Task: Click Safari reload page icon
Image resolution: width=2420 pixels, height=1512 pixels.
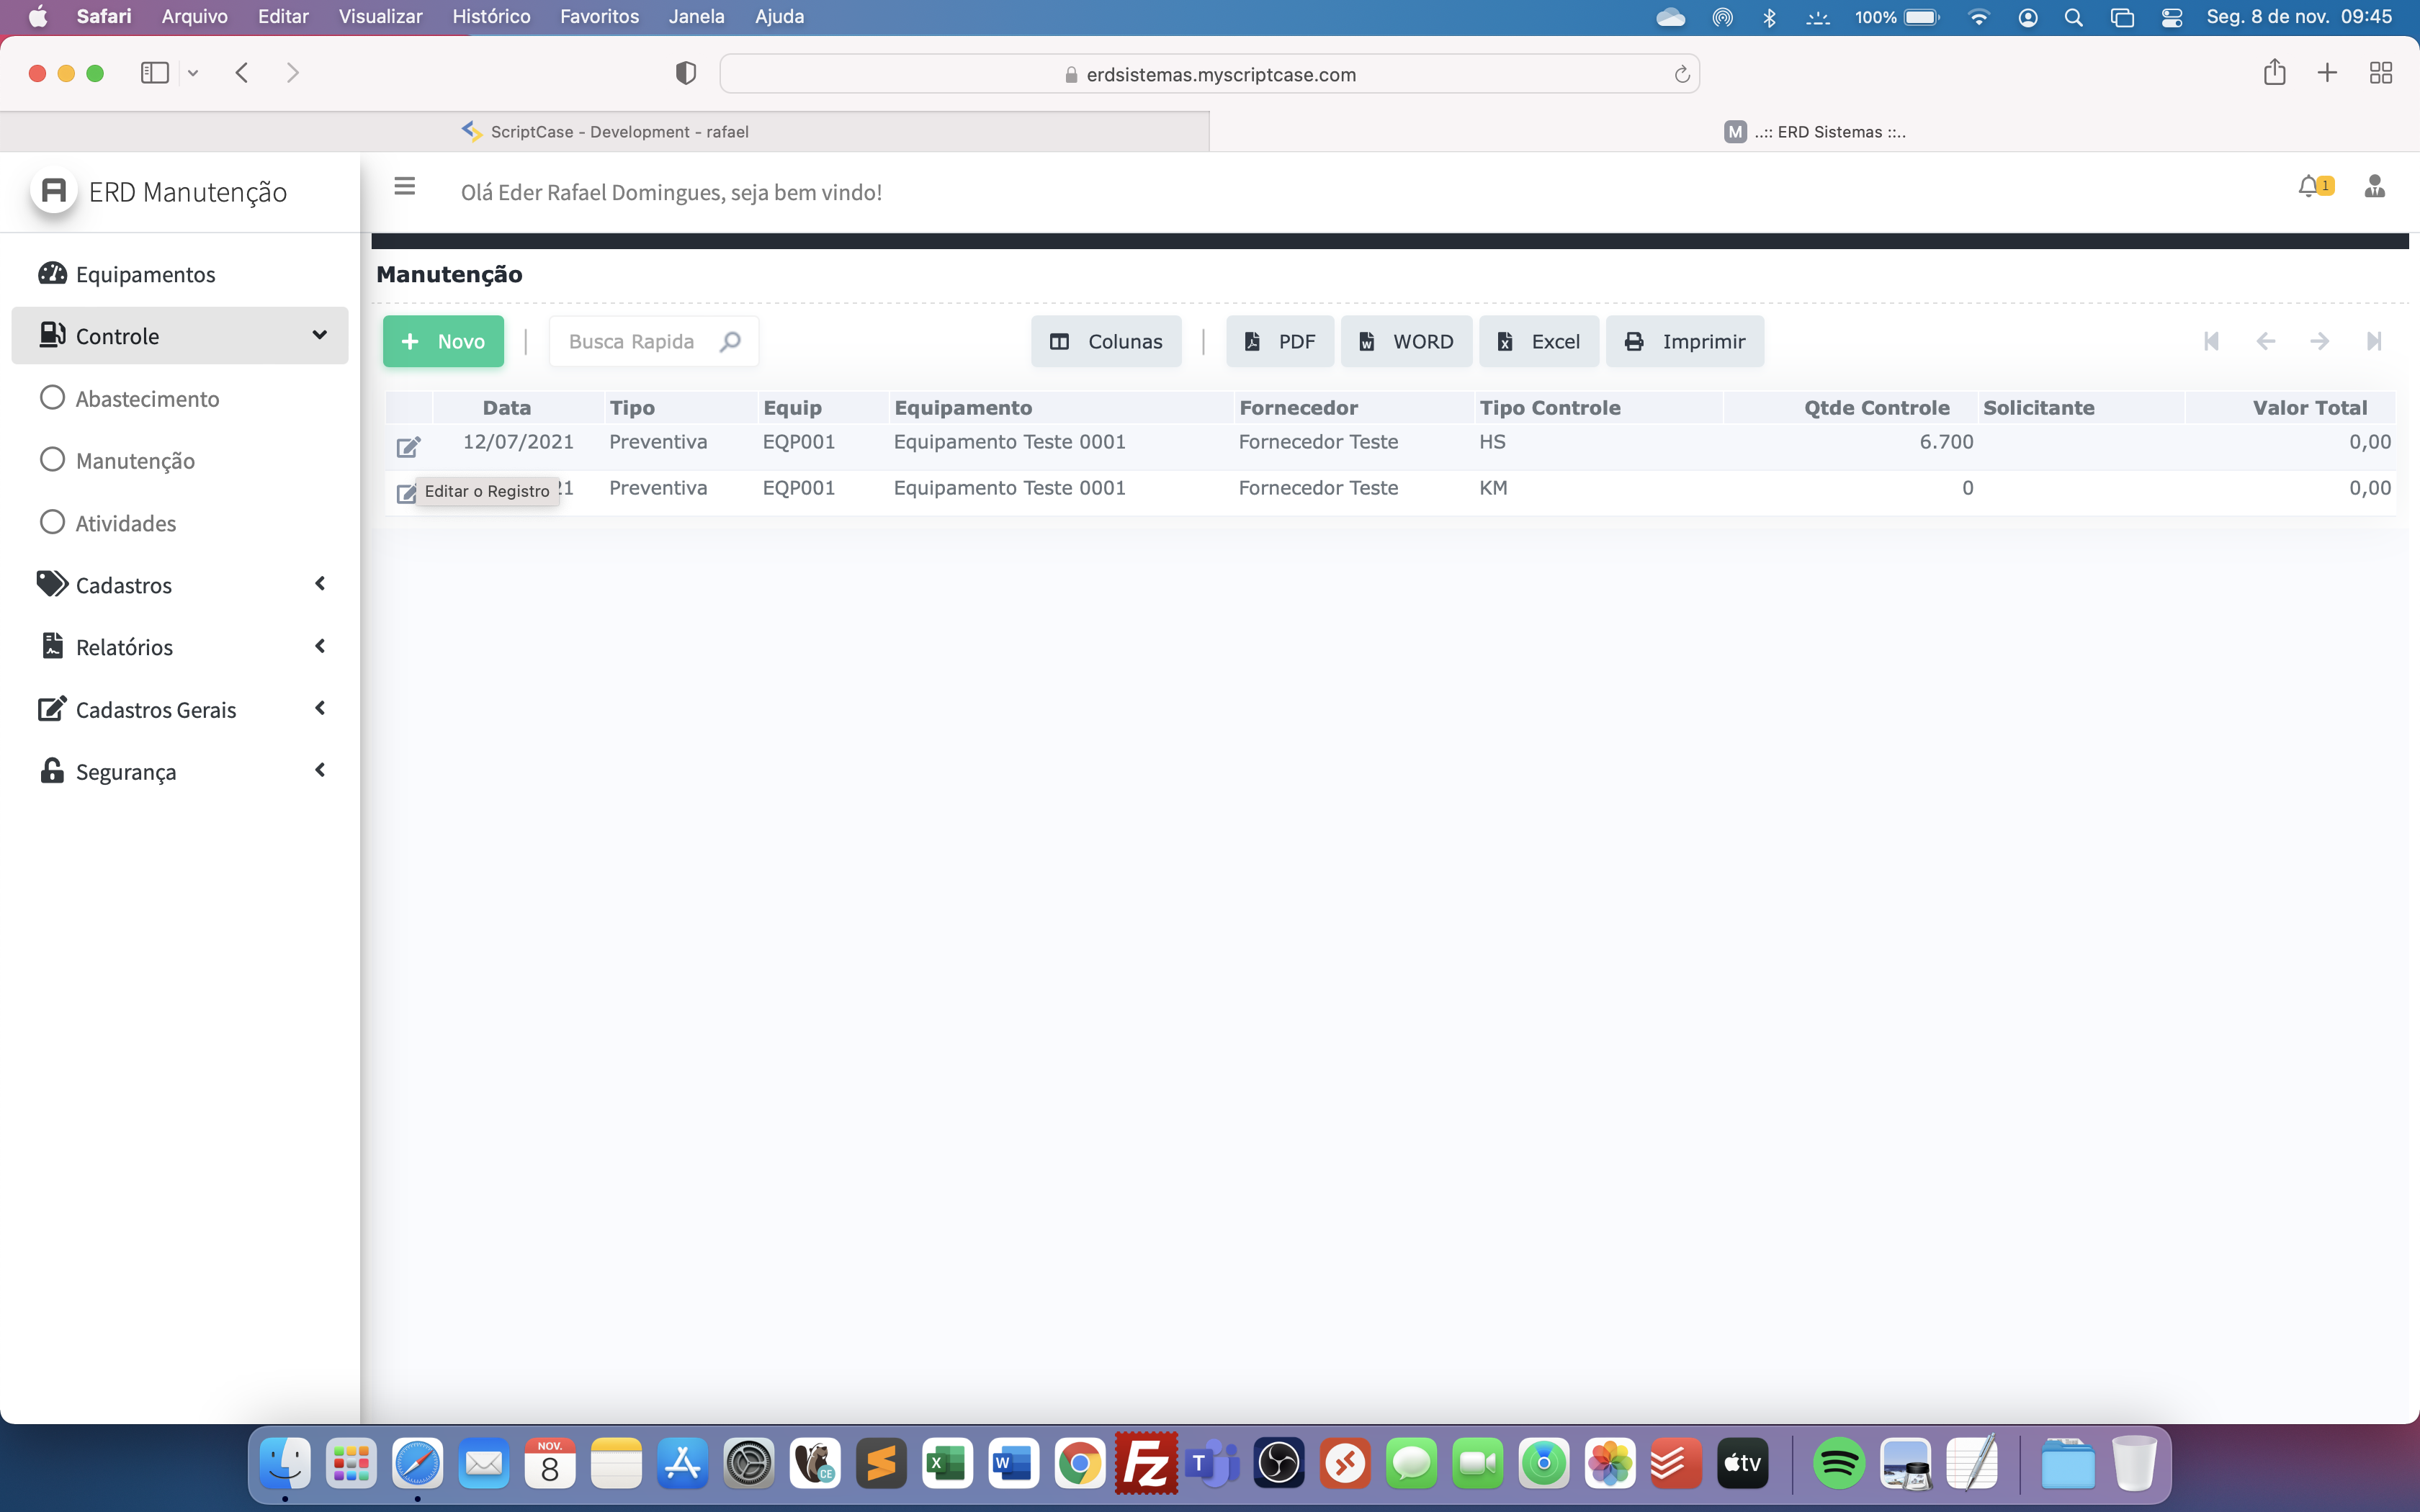Action: click(1681, 74)
